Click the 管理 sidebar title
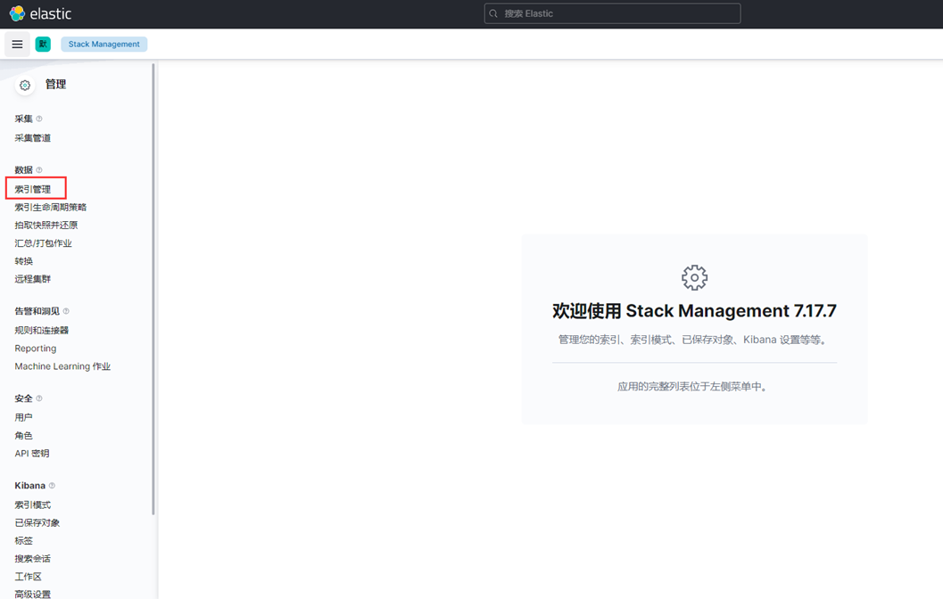943x599 pixels. (x=55, y=85)
